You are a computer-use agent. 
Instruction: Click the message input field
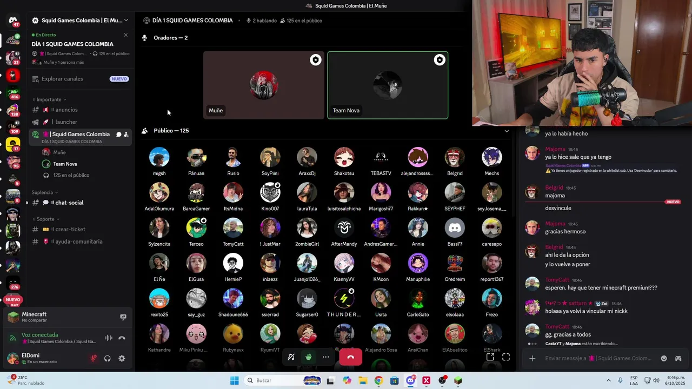(x=598, y=358)
